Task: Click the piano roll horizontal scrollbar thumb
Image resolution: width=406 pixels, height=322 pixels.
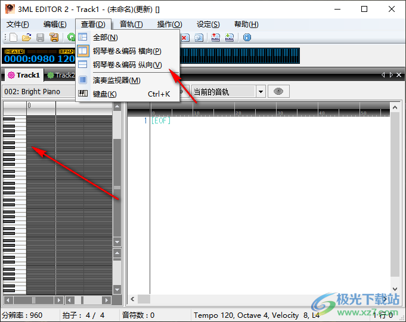Action: [x=33, y=301]
